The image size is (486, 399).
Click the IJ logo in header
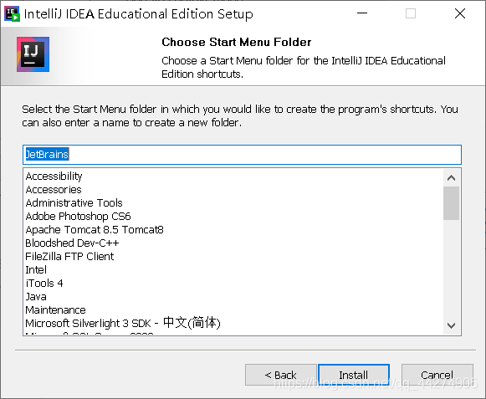click(x=33, y=54)
